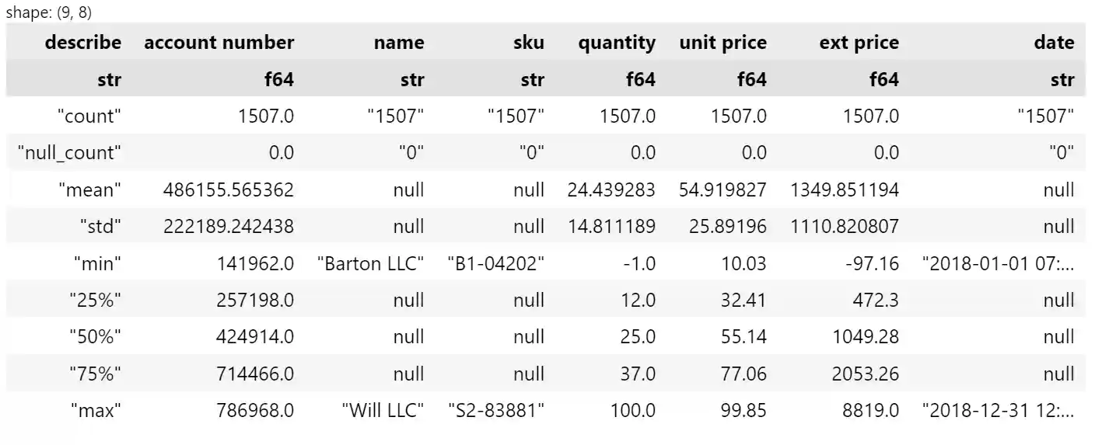This screenshot has width=1095, height=445.
Task: Select the "null_count" row label
Action: click(70, 153)
